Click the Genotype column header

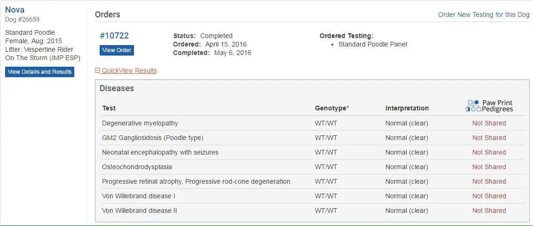[x=332, y=109]
